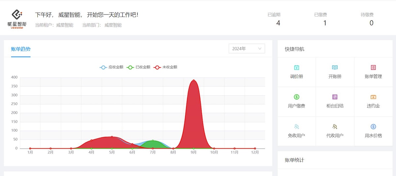Image resolution: width=396 pixels, height=176 pixels.
Task: Toggle 未收金额 series in chart legend
Action: [165, 67]
